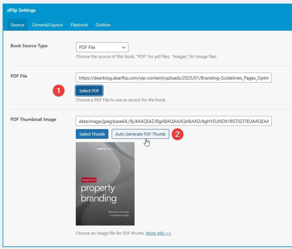Click the 'Choose a PDF File' help text
The height and width of the screenshot is (249, 292).
pyautogui.click(x=121, y=100)
